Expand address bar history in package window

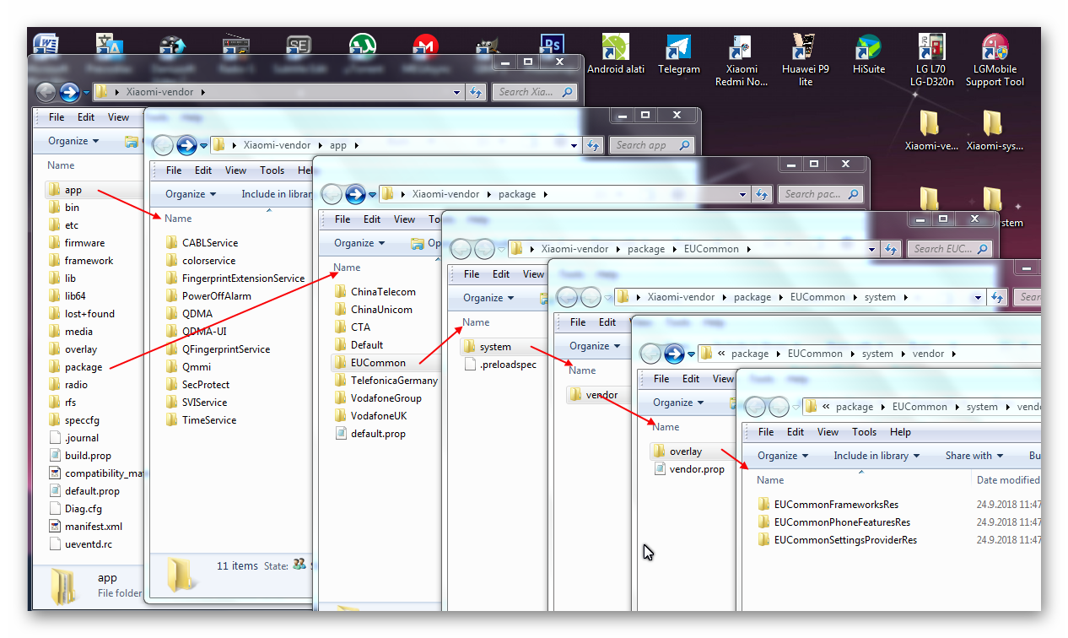743,195
